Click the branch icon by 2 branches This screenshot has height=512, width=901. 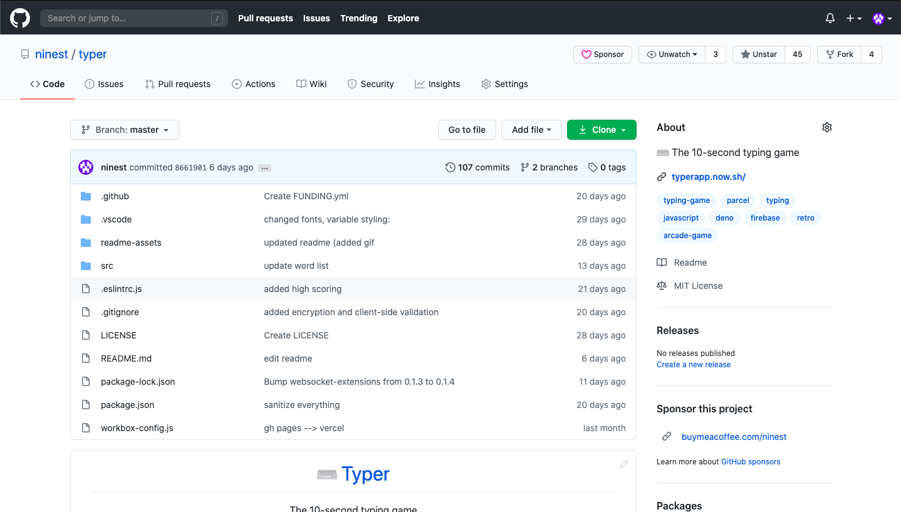[x=525, y=167]
